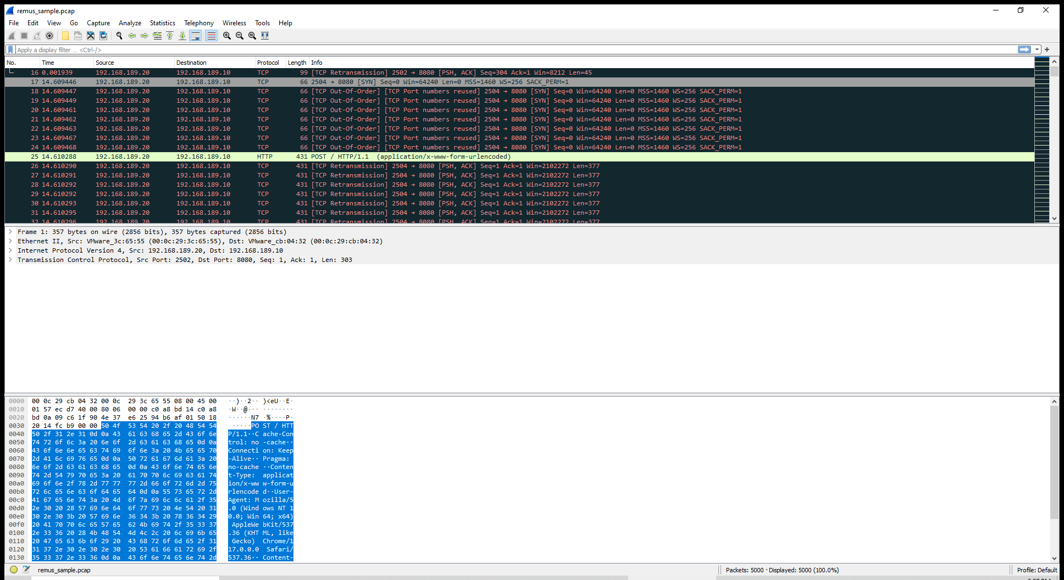Expand the Transmission Control Protocol details

[9, 259]
